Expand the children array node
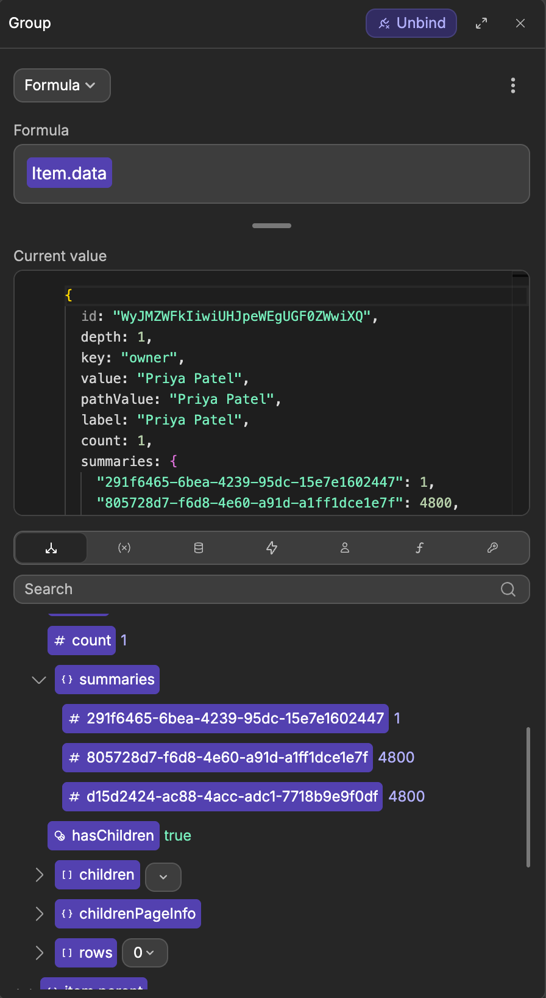 pos(40,875)
